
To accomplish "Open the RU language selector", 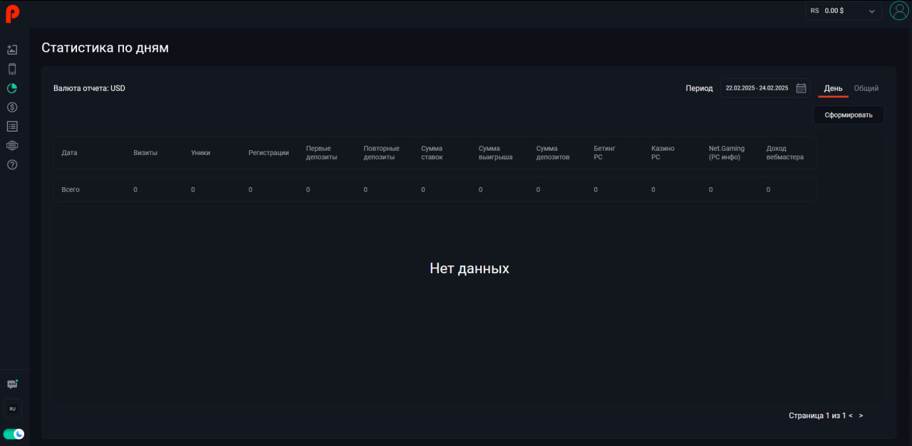I will [12, 409].
